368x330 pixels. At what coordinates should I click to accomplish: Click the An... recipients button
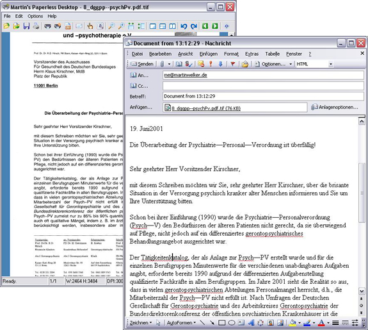point(139,75)
